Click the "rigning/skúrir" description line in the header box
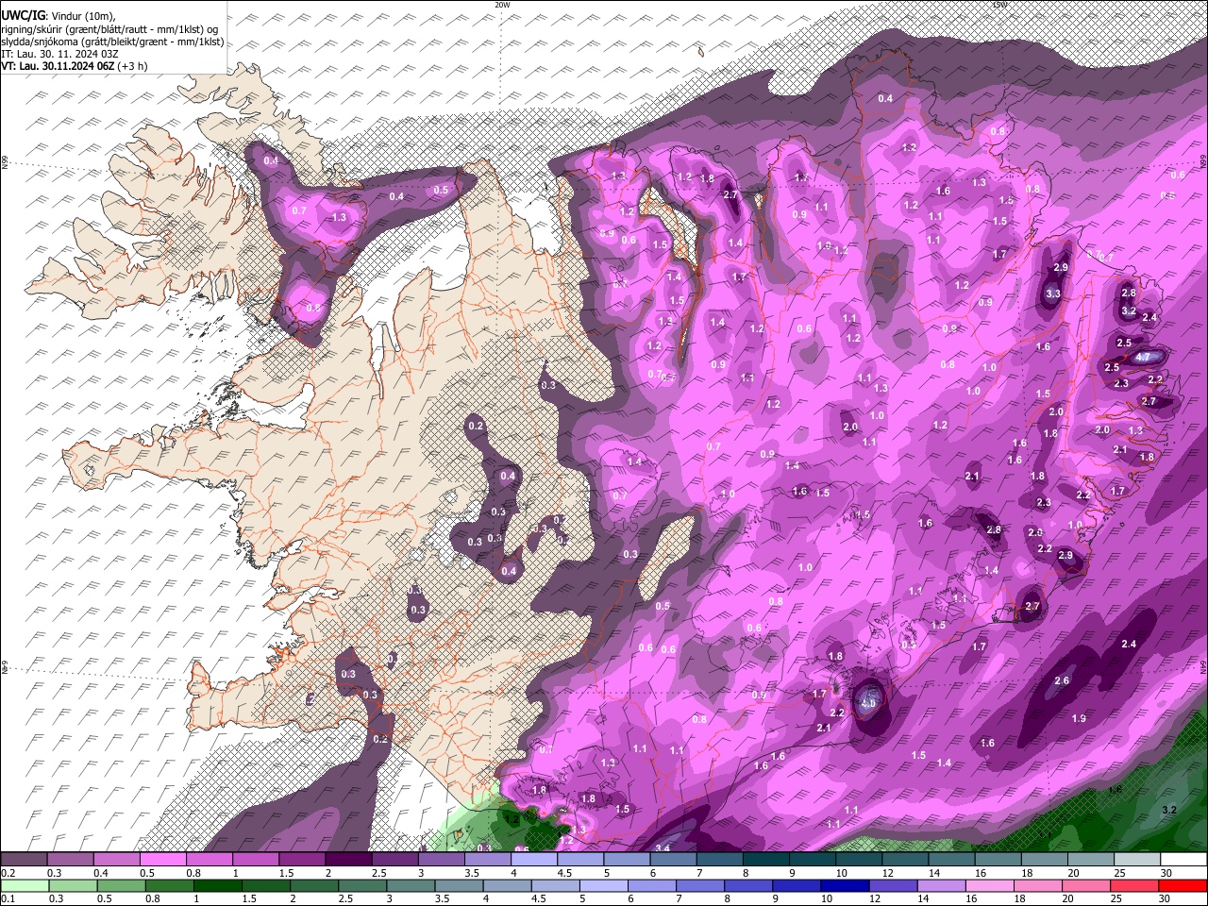 (x=111, y=29)
